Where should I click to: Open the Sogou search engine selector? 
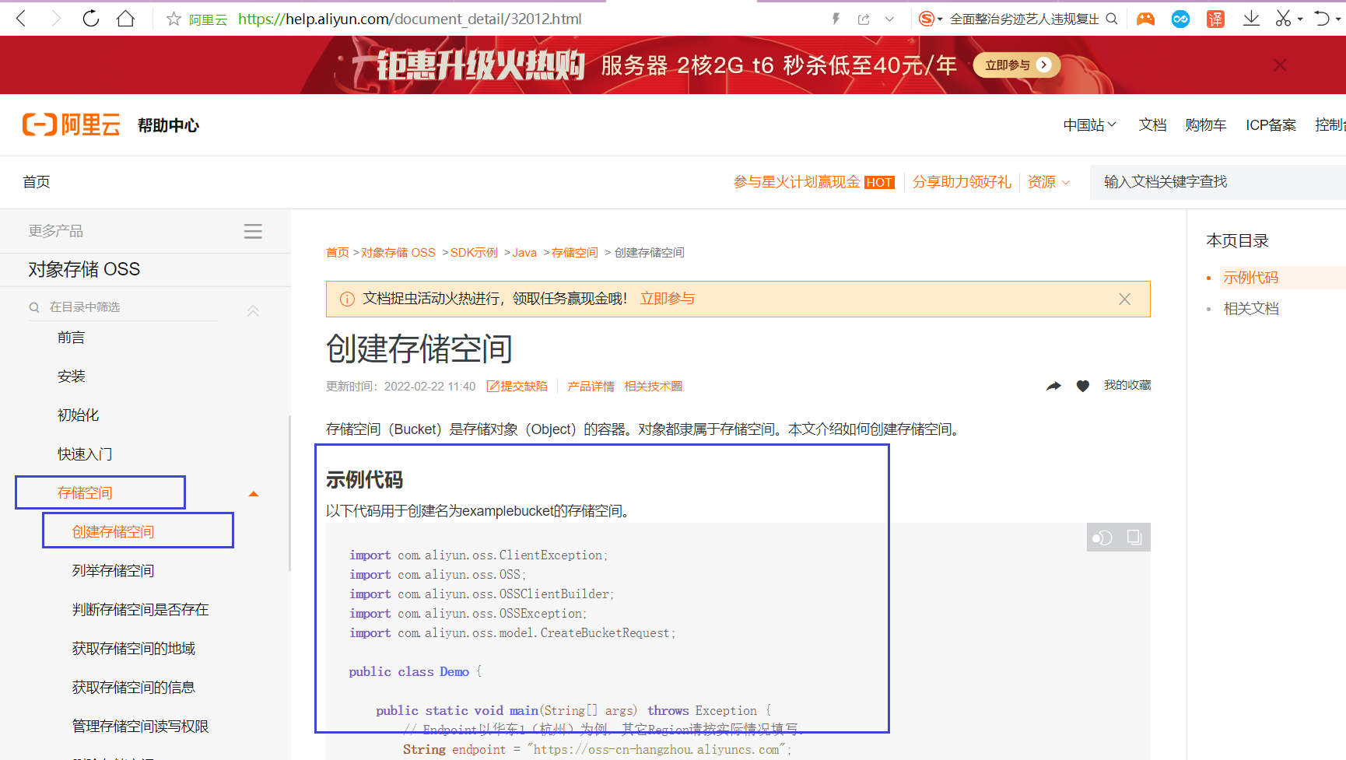point(930,19)
